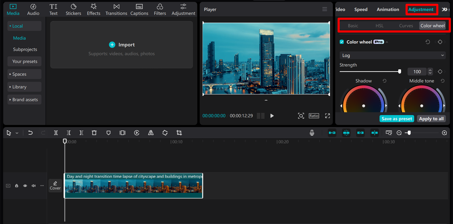Open the Captions panel
The width and height of the screenshot is (453, 224).
pos(139,10)
